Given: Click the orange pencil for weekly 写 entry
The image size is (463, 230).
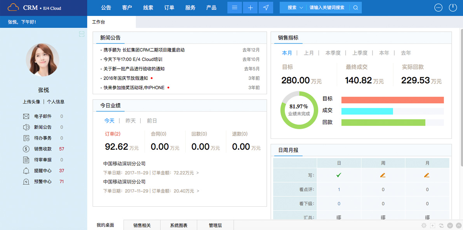Looking at the screenshot, I should click(x=383, y=175).
